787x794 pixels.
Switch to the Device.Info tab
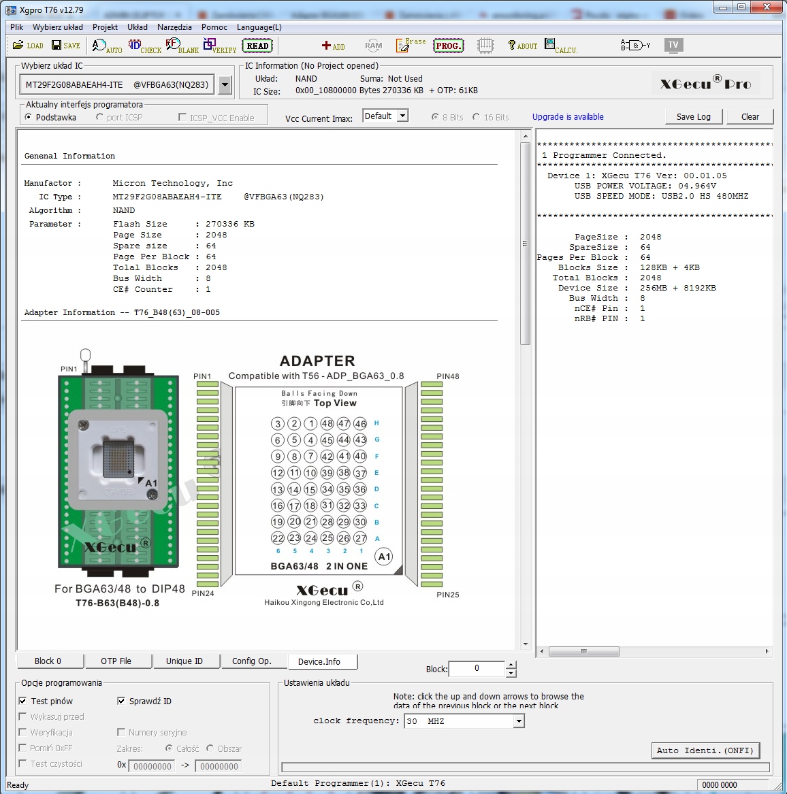(x=323, y=661)
